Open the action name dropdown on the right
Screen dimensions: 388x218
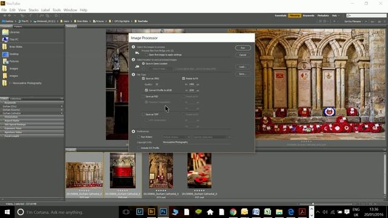(212, 137)
